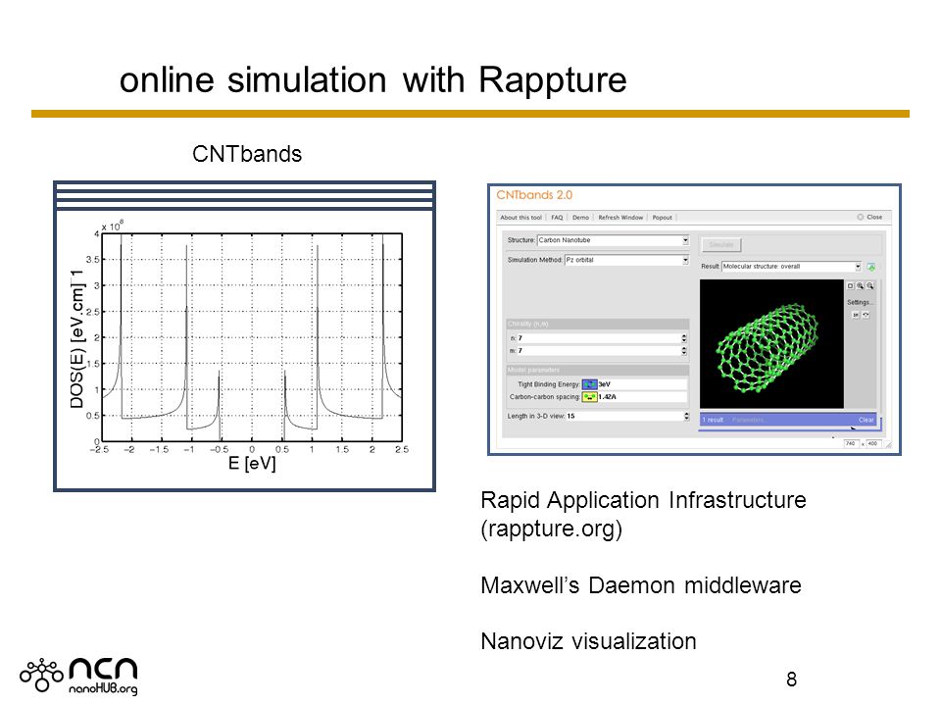This screenshot has width=941, height=706.
Task: Click the Tight Binding Energy blue icon
Action: [590, 384]
